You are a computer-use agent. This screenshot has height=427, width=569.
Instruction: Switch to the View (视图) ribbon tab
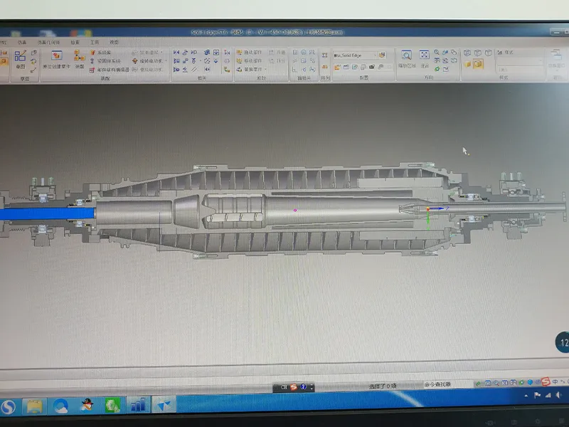114,43
